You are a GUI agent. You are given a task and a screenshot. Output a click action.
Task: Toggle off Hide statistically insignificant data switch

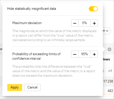[x=93, y=9]
